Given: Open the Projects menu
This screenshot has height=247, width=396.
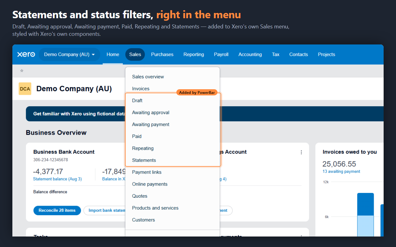Looking at the screenshot, I should (326, 54).
